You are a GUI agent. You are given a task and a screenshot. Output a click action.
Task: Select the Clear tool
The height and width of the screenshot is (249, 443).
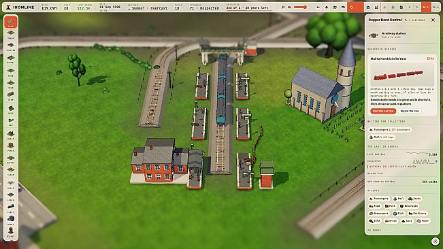[10, 171]
